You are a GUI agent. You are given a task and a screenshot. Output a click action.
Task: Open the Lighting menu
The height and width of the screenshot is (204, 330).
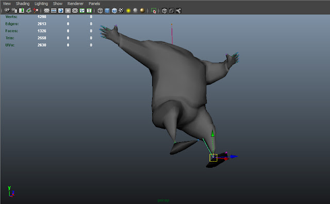(x=41, y=4)
